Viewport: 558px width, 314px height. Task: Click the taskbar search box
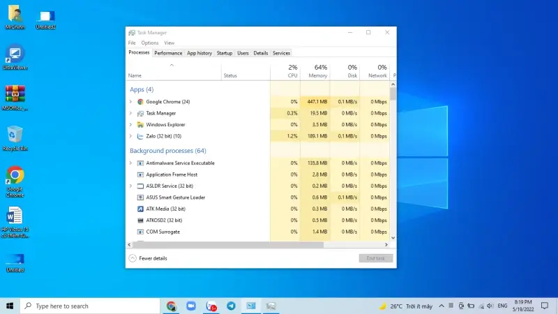tap(91, 306)
